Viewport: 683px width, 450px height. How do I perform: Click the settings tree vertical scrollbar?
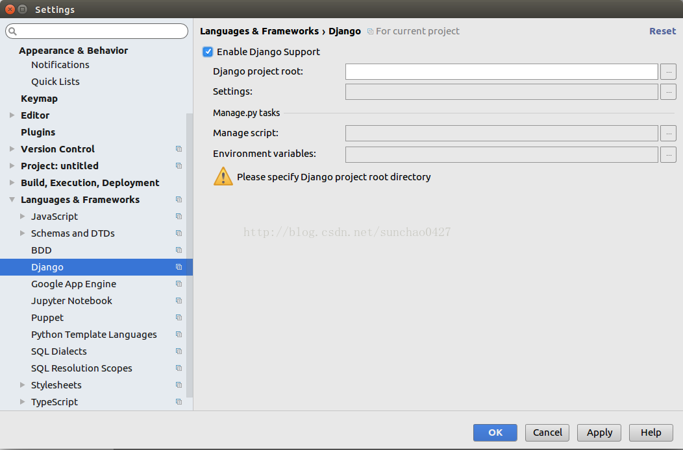point(190,255)
